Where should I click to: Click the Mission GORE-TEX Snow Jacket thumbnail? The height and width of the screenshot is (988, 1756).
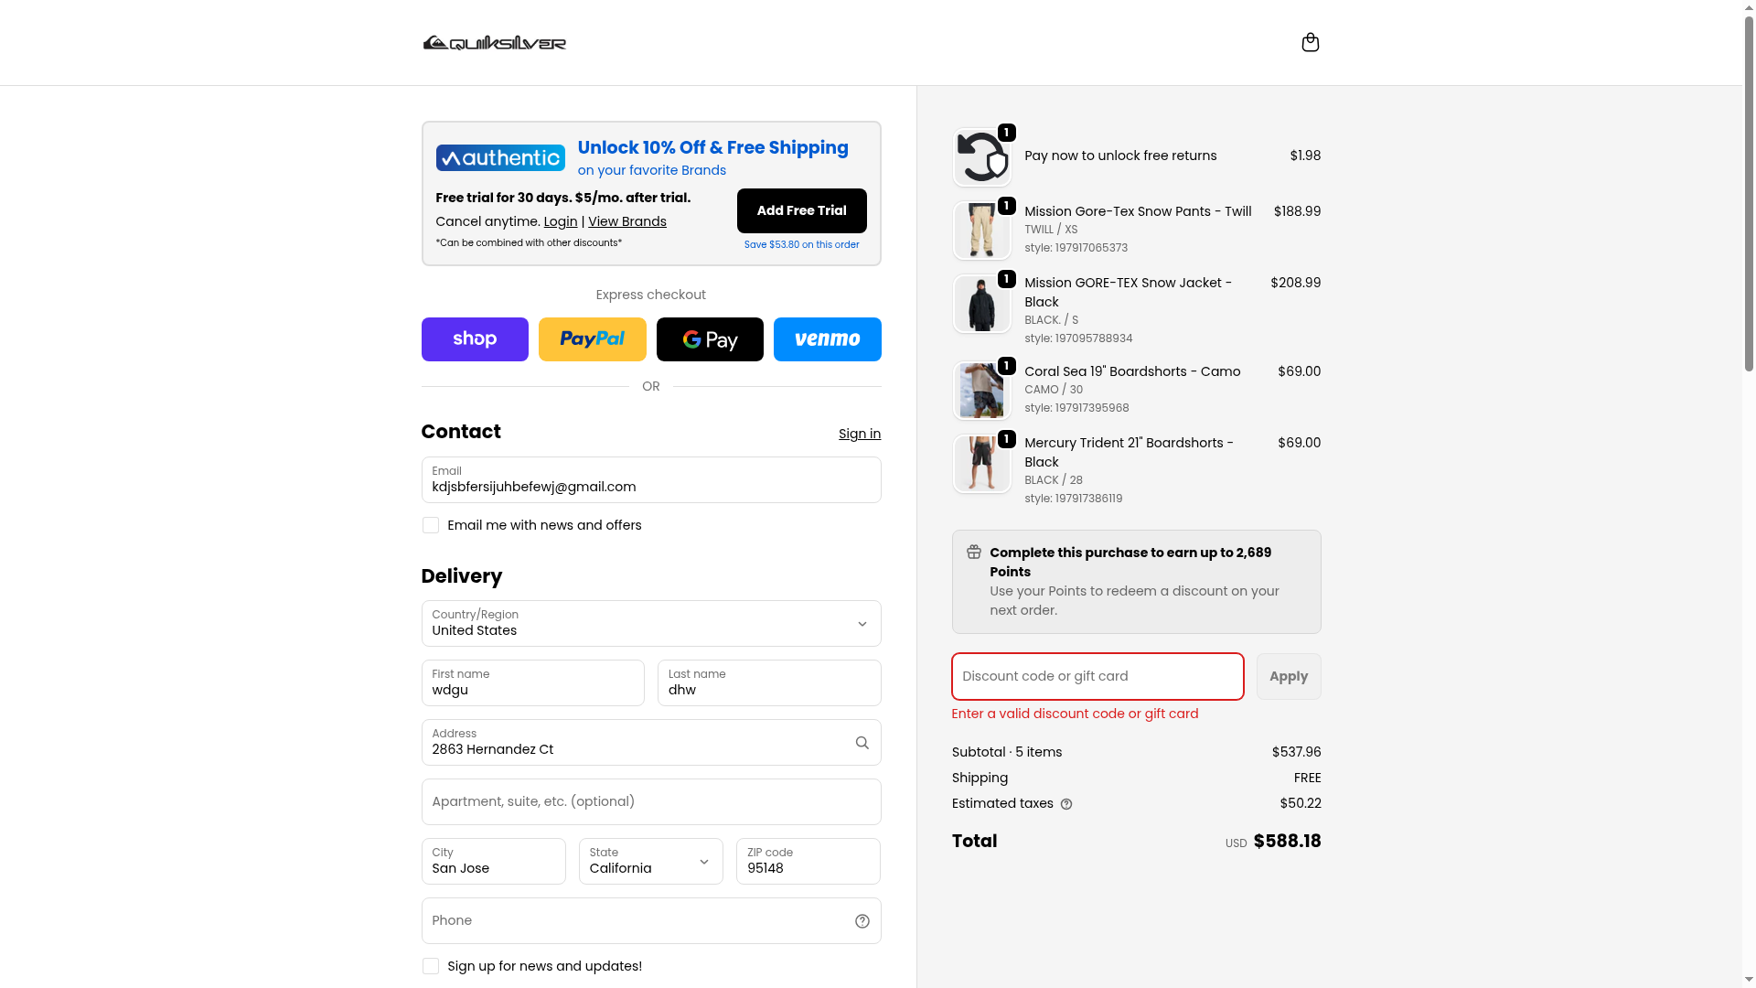point(981,305)
